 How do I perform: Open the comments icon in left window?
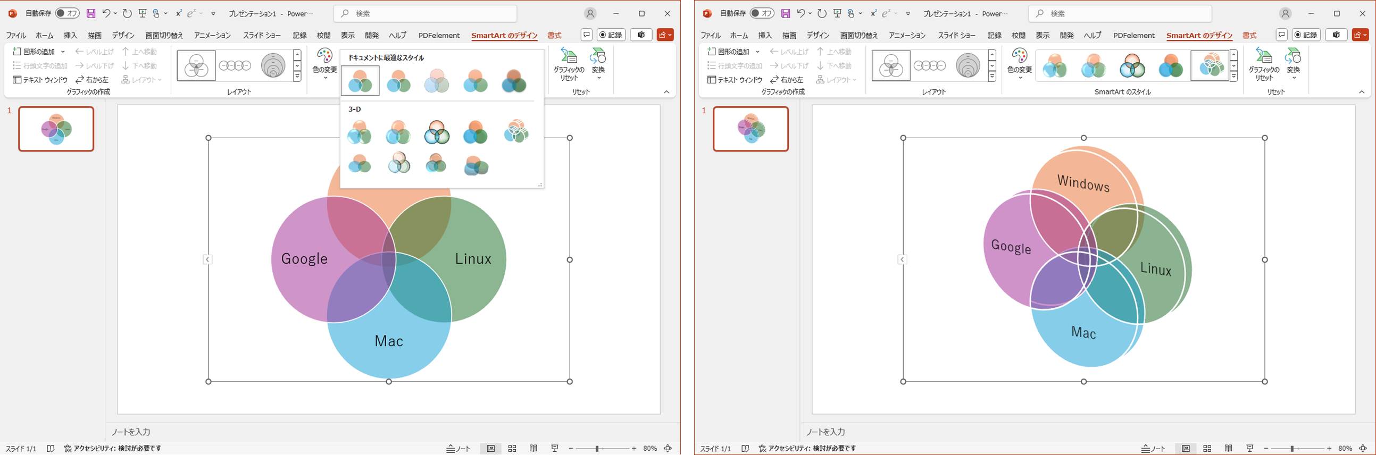click(587, 35)
